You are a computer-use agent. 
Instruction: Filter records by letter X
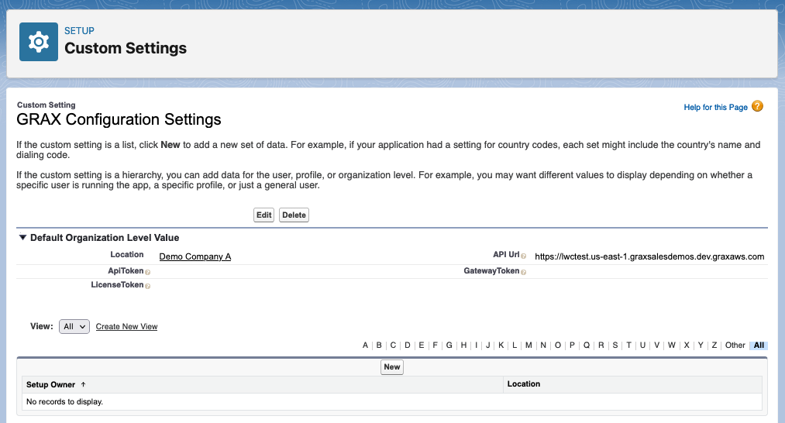[687, 345]
